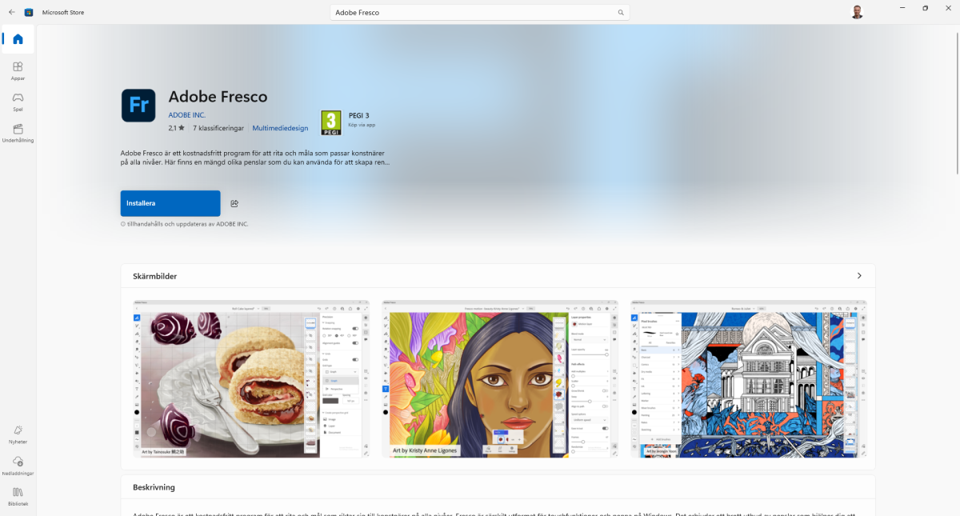Open the Multimediedesign category link
The width and height of the screenshot is (960, 516).
click(280, 128)
